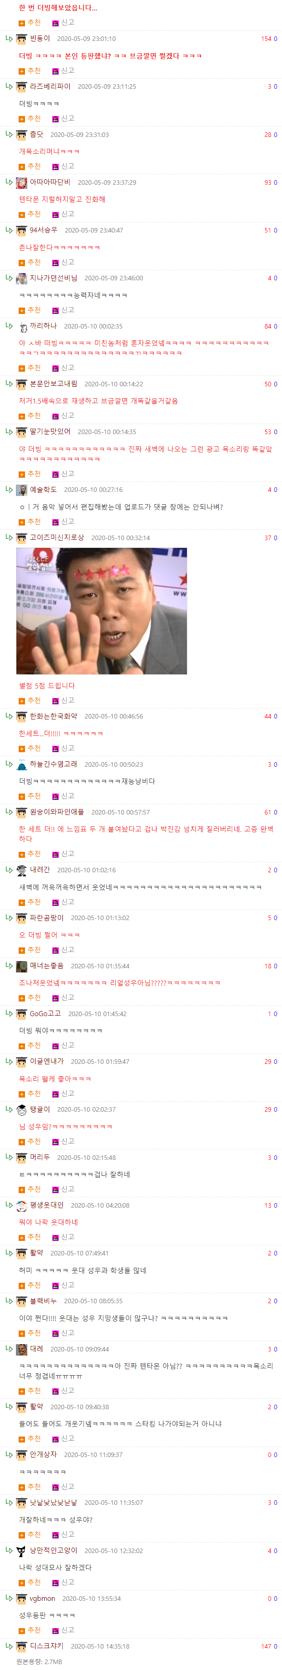Click 추천 icon under 빈둥이's comment
Viewport: 282px width, 1670px height.
22,71
